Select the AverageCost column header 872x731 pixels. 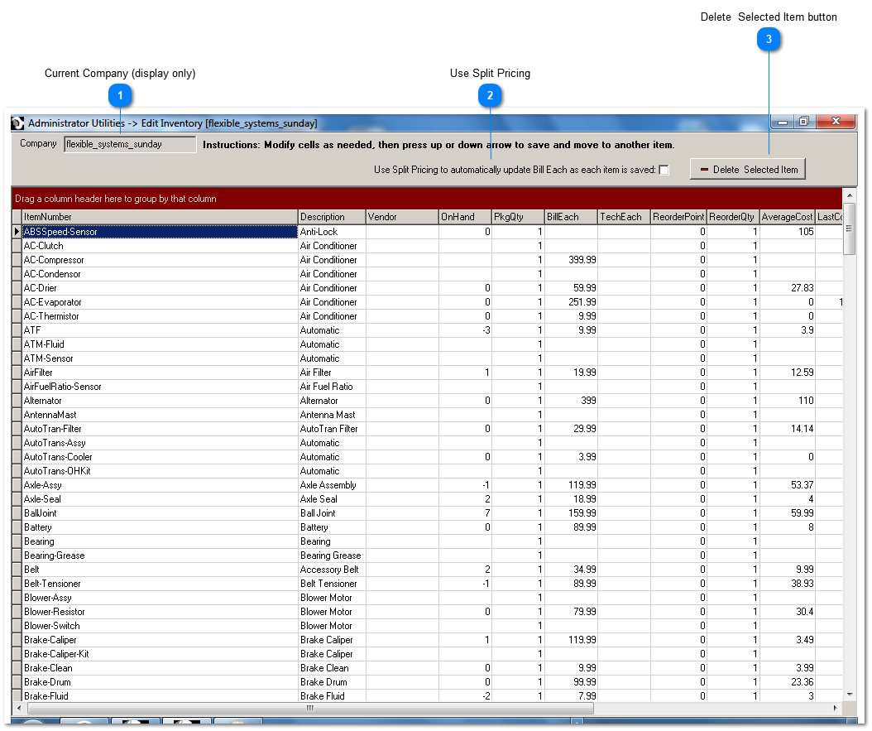786,217
